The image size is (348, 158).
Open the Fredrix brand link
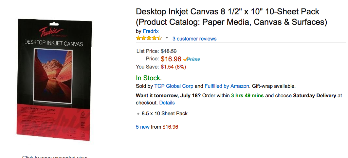pyautogui.click(x=151, y=31)
